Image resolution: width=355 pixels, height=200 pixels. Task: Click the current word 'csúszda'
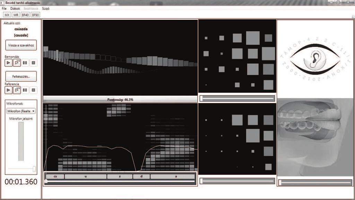(x=21, y=29)
